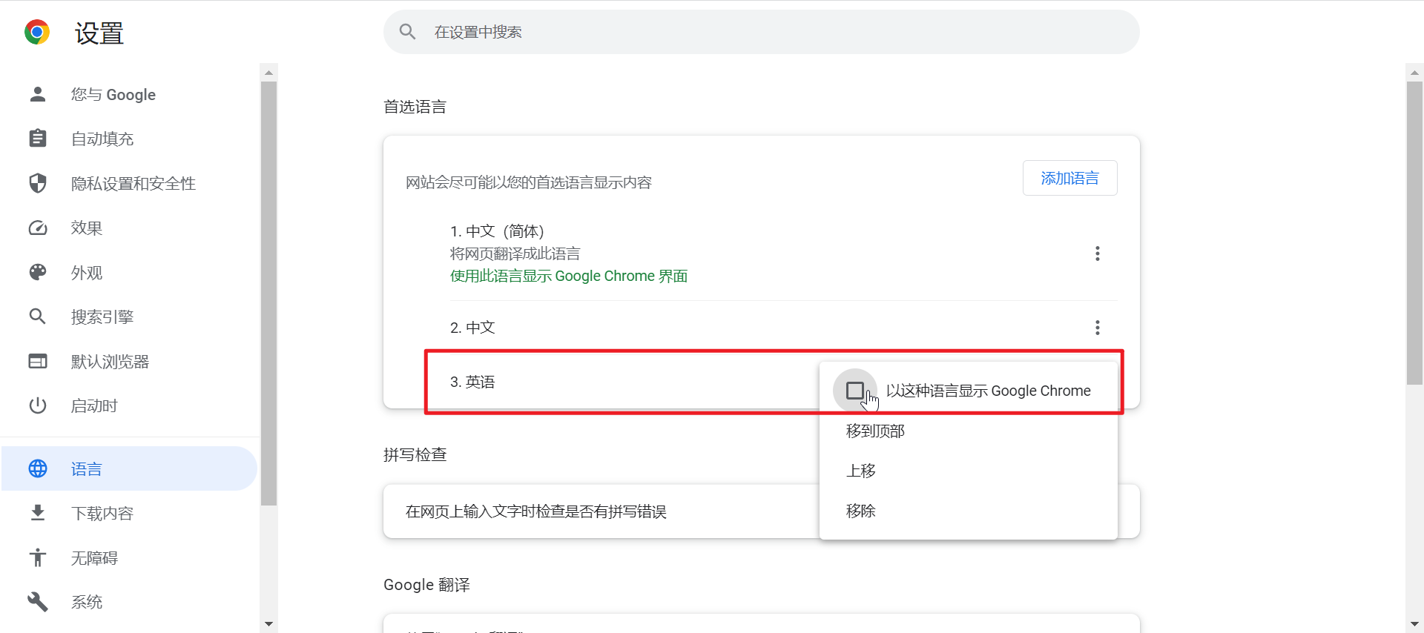
Task: Click the main page scrollbar up arrow
Action: tap(1414, 72)
